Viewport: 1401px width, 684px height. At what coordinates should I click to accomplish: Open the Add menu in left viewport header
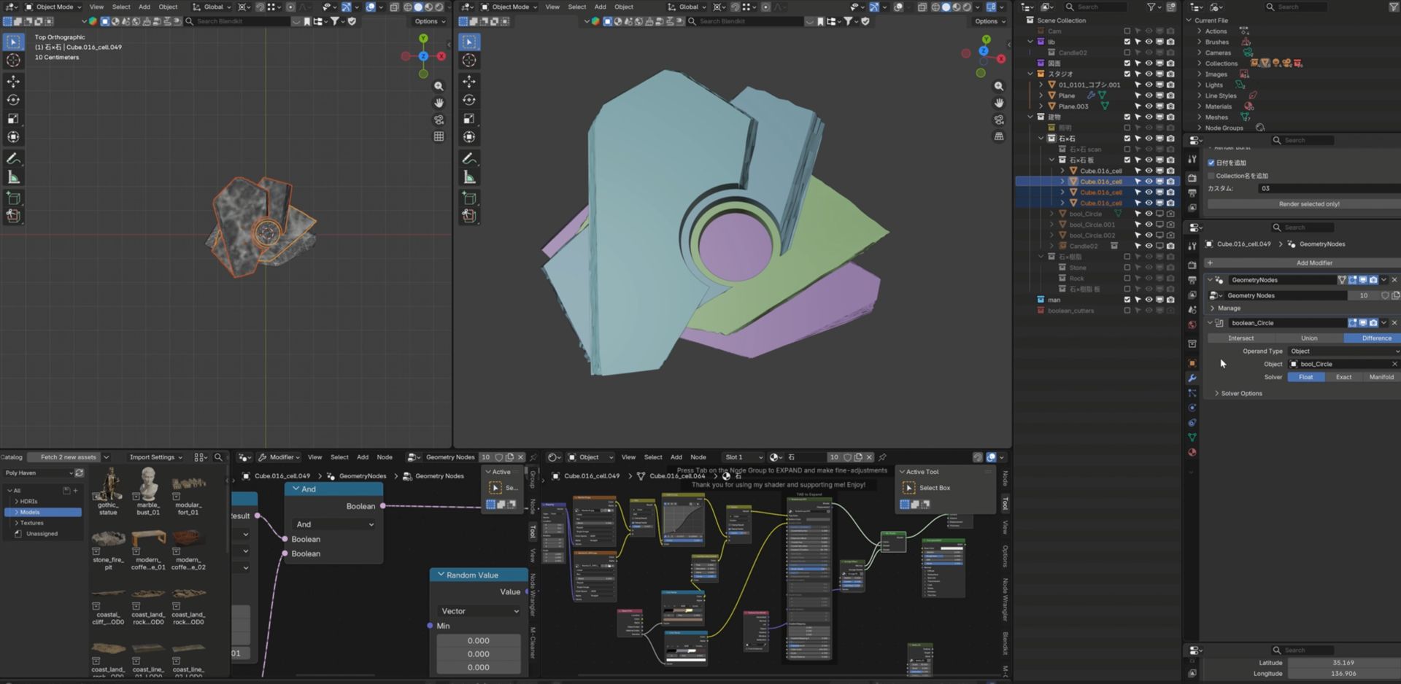(x=144, y=7)
